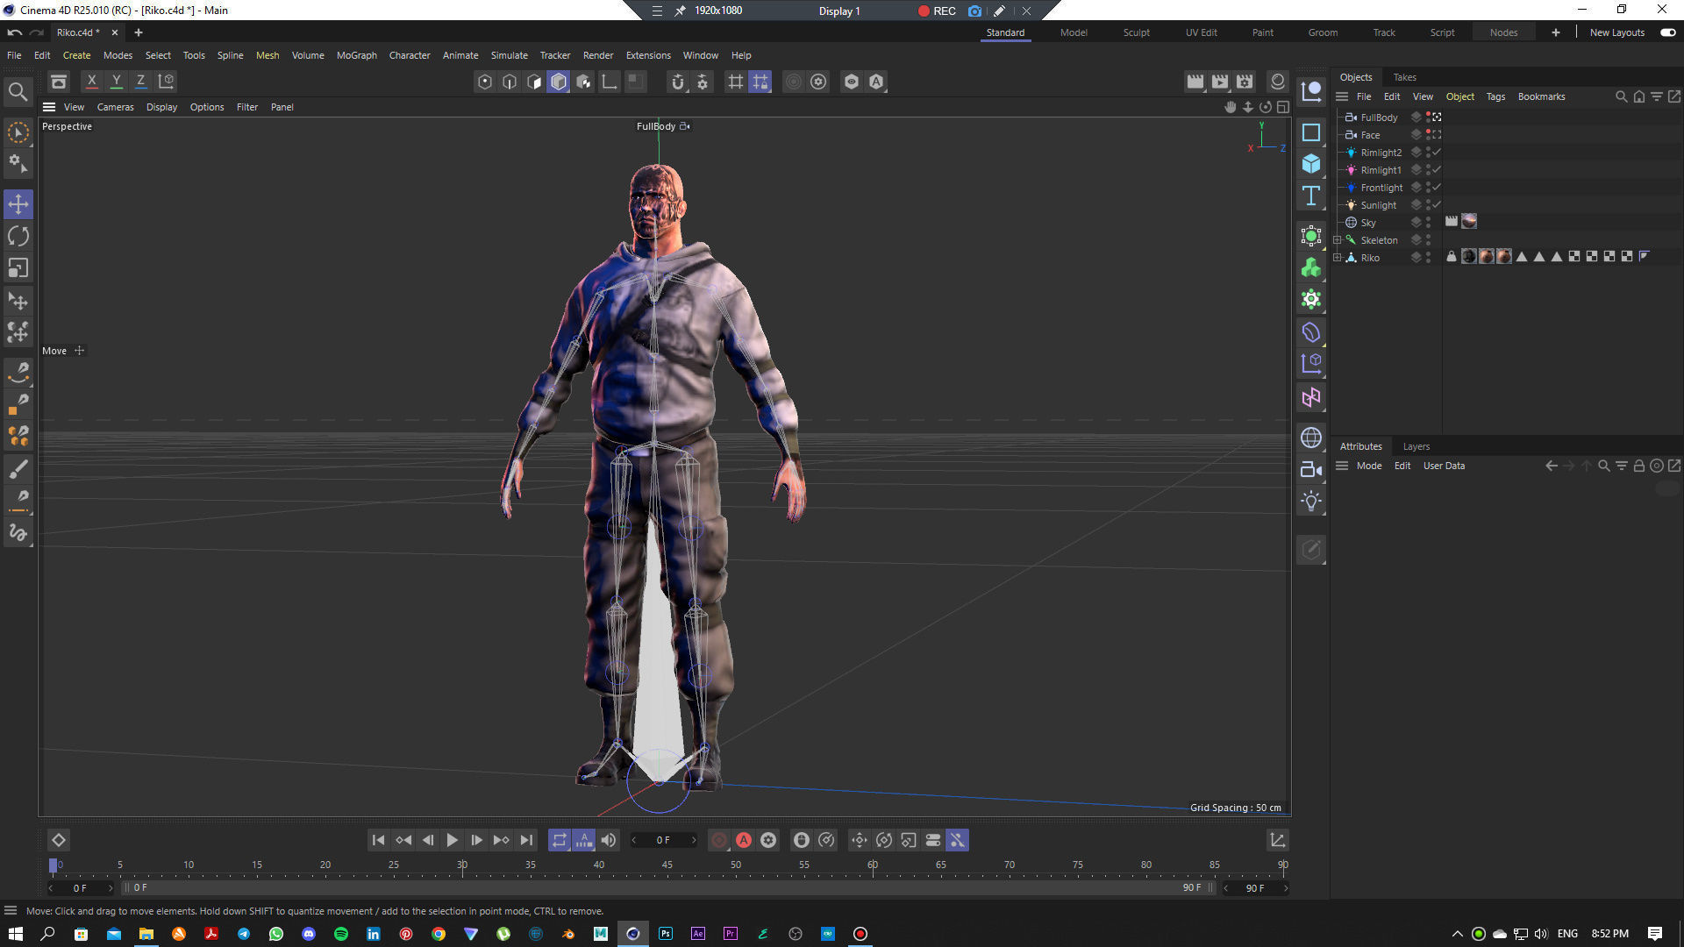Lock the X axis
Image resolution: width=1684 pixels, height=947 pixels.
coord(91,82)
